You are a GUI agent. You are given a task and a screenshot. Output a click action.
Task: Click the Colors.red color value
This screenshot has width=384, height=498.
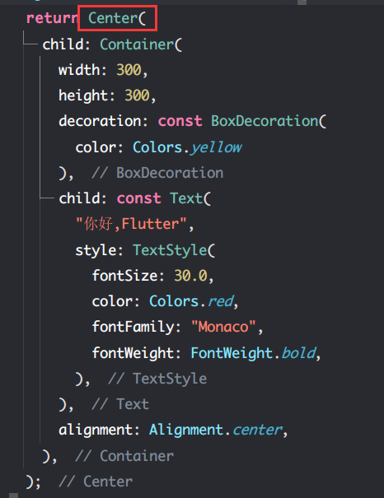191,301
